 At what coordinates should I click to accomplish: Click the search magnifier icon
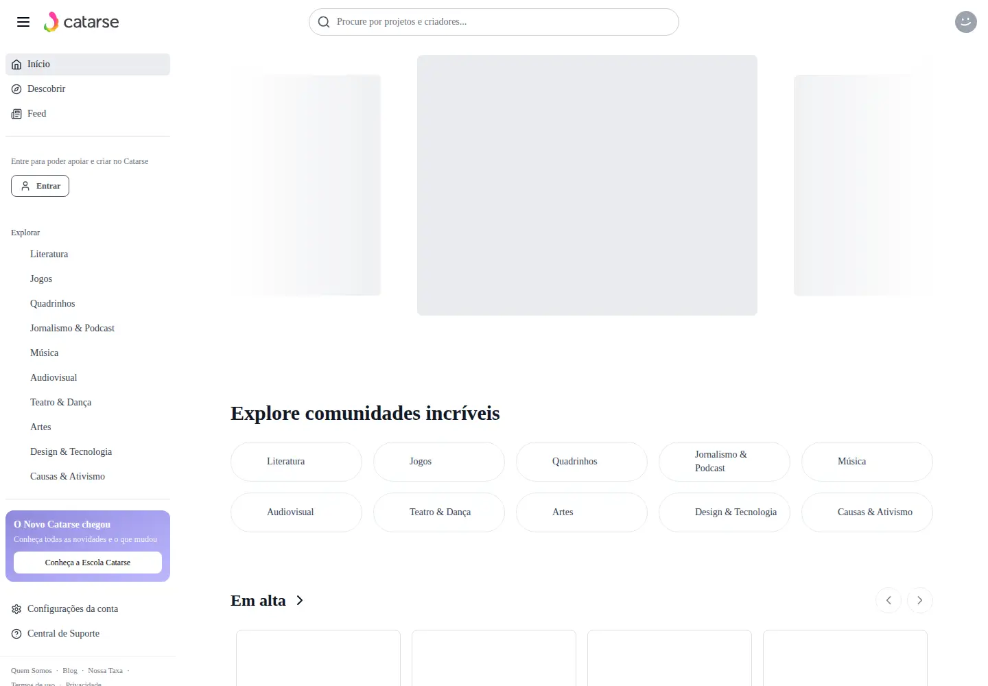pyautogui.click(x=324, y=22)
